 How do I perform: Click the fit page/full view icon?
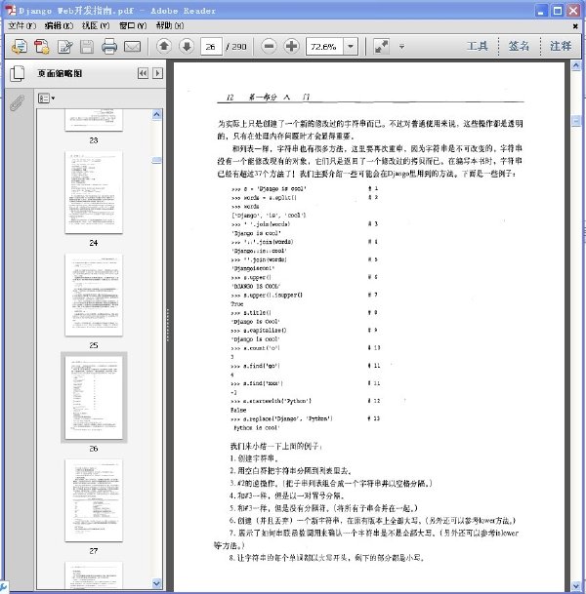pyautogui.click(x=381, y=47)
